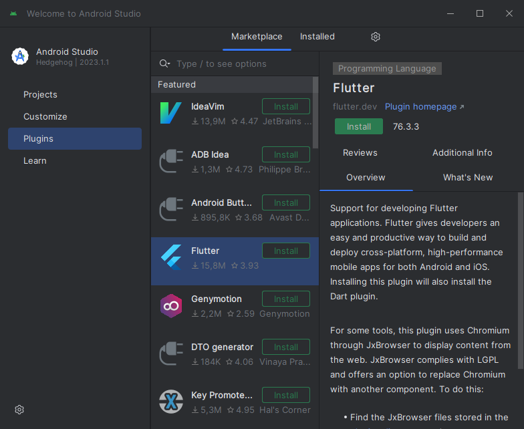
Task: Click Android icon in title bar
Action: pos(13,13)
